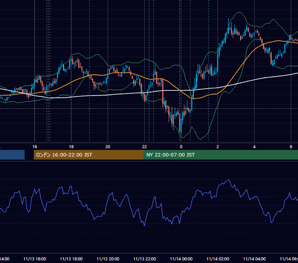Image resolution: width=298 pixels, height=263 pixels.
Task: Click the 11/13 22:00 time axis label
Action: tap(145, 259)
